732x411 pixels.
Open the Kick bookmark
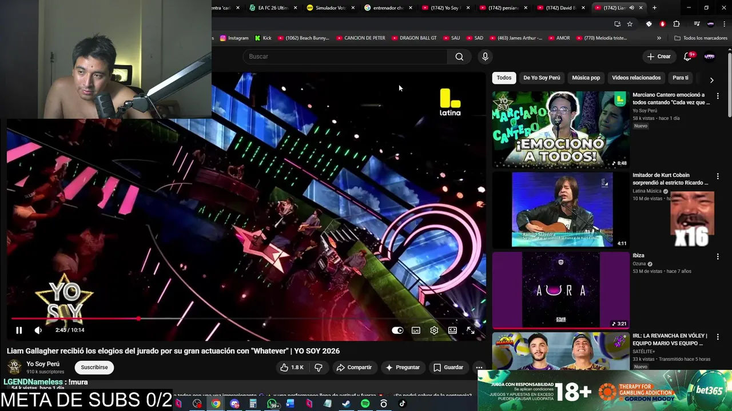point(263,38)
